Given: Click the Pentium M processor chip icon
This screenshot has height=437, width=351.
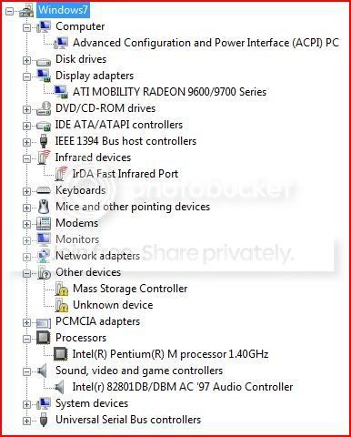Looking at the screenshot, I should coord(60,354).
